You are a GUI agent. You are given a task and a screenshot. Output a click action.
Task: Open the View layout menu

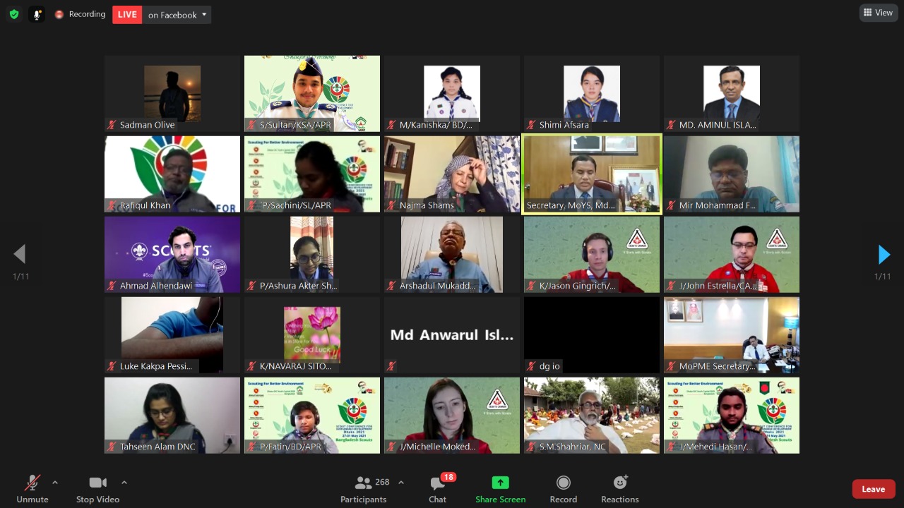pyautogui.click(x=878, y=13)
